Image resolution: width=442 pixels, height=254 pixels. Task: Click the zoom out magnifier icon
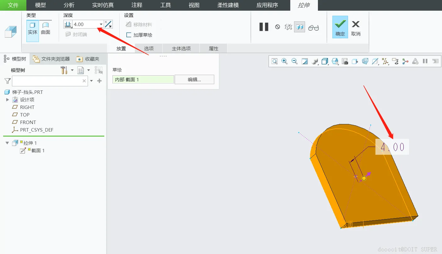(294, 61)
